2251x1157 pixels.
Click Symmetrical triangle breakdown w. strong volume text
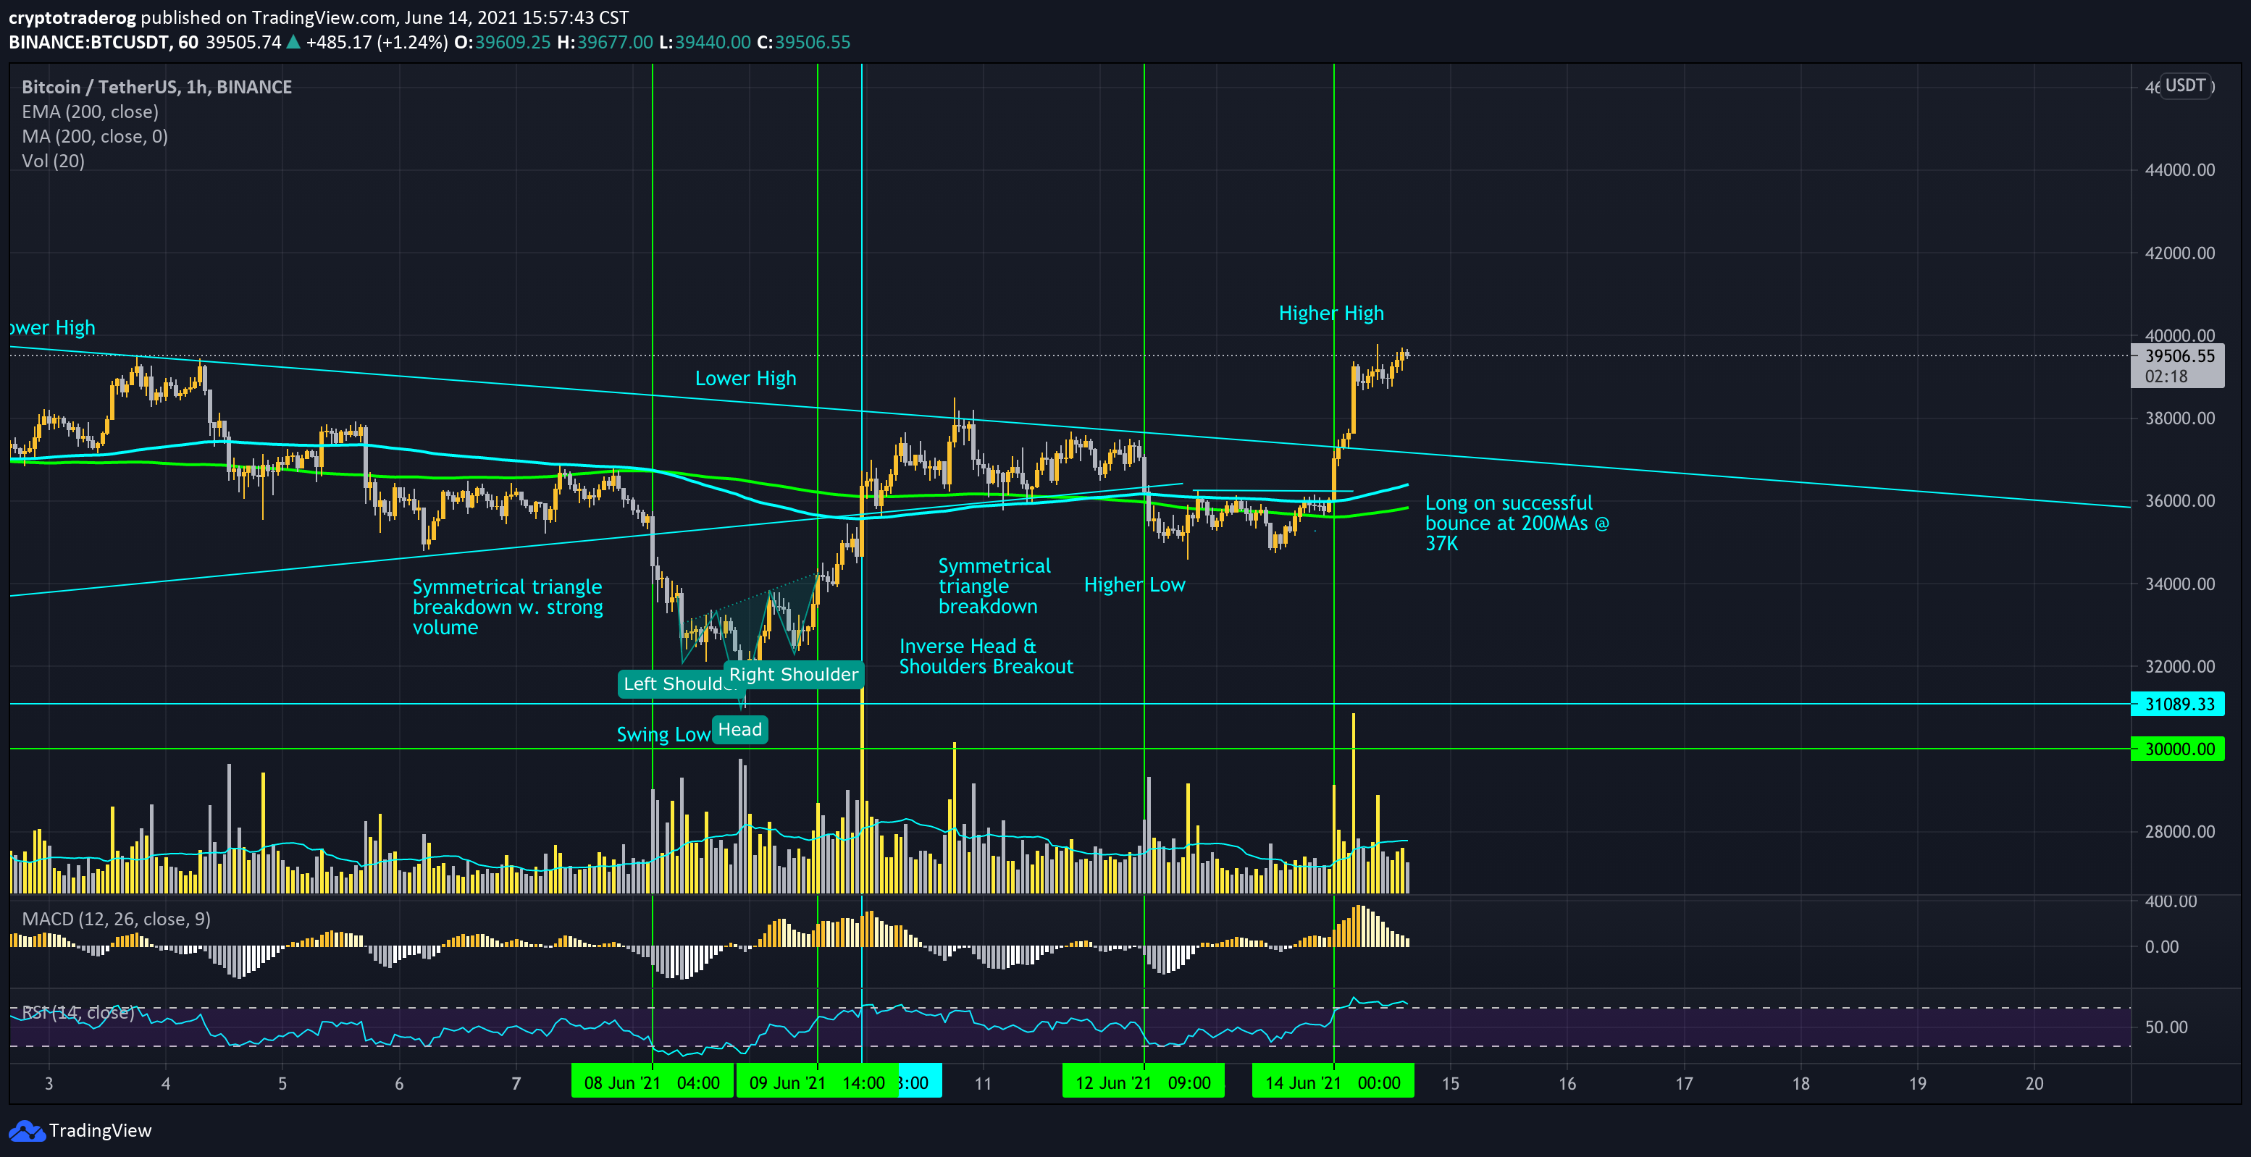point(508,607)
